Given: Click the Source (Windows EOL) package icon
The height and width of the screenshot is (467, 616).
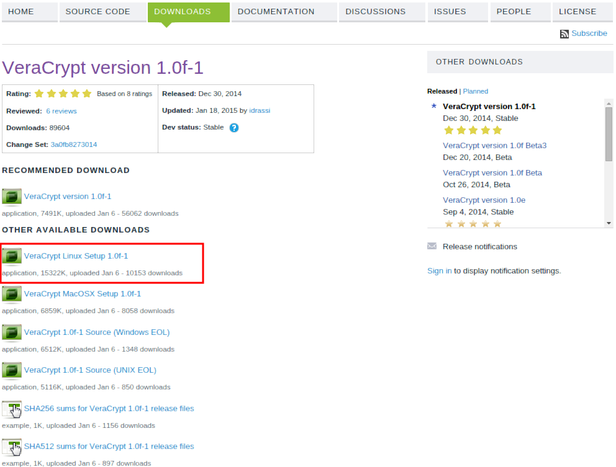Looking at the screenshot, I should click(12, 332).
